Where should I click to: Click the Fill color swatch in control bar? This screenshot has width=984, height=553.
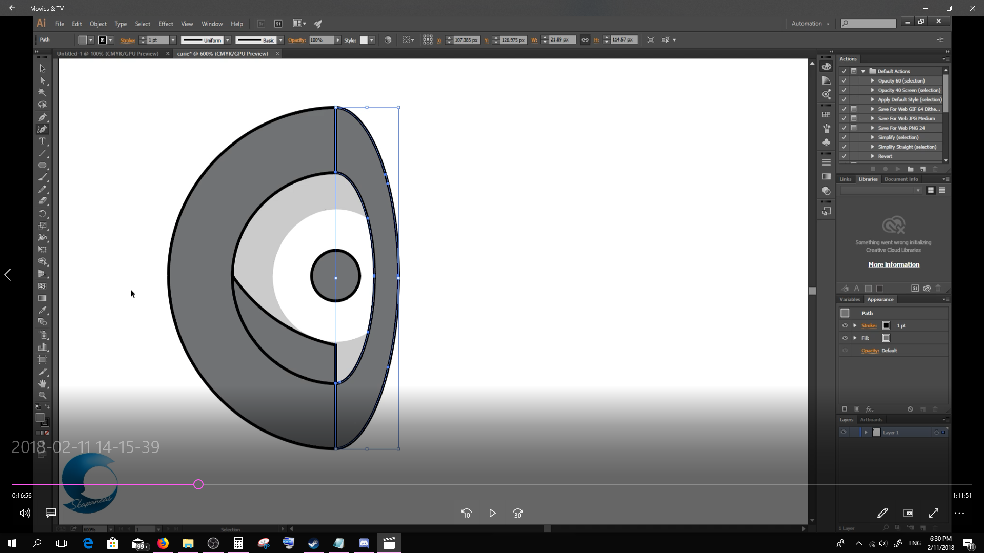[x=83, y=40]
